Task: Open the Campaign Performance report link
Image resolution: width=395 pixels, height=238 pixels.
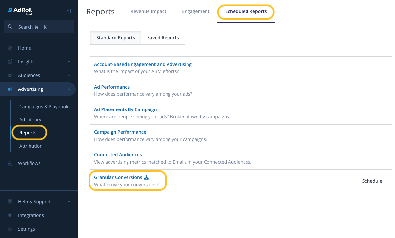Action: point(120,132)
